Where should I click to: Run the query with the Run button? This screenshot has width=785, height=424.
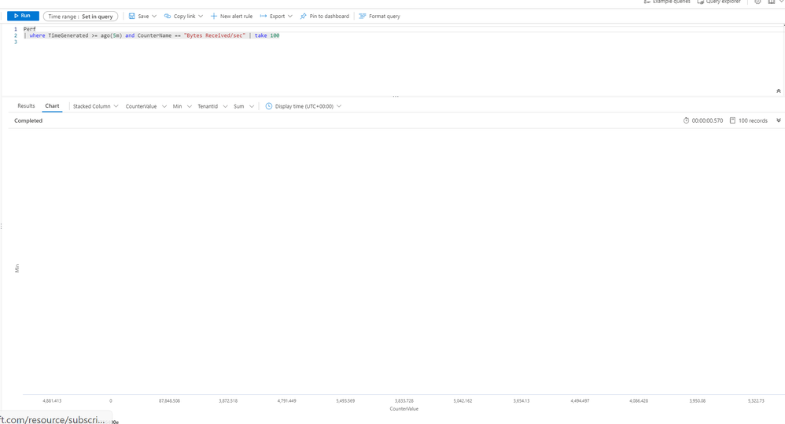tap(23, 16)
